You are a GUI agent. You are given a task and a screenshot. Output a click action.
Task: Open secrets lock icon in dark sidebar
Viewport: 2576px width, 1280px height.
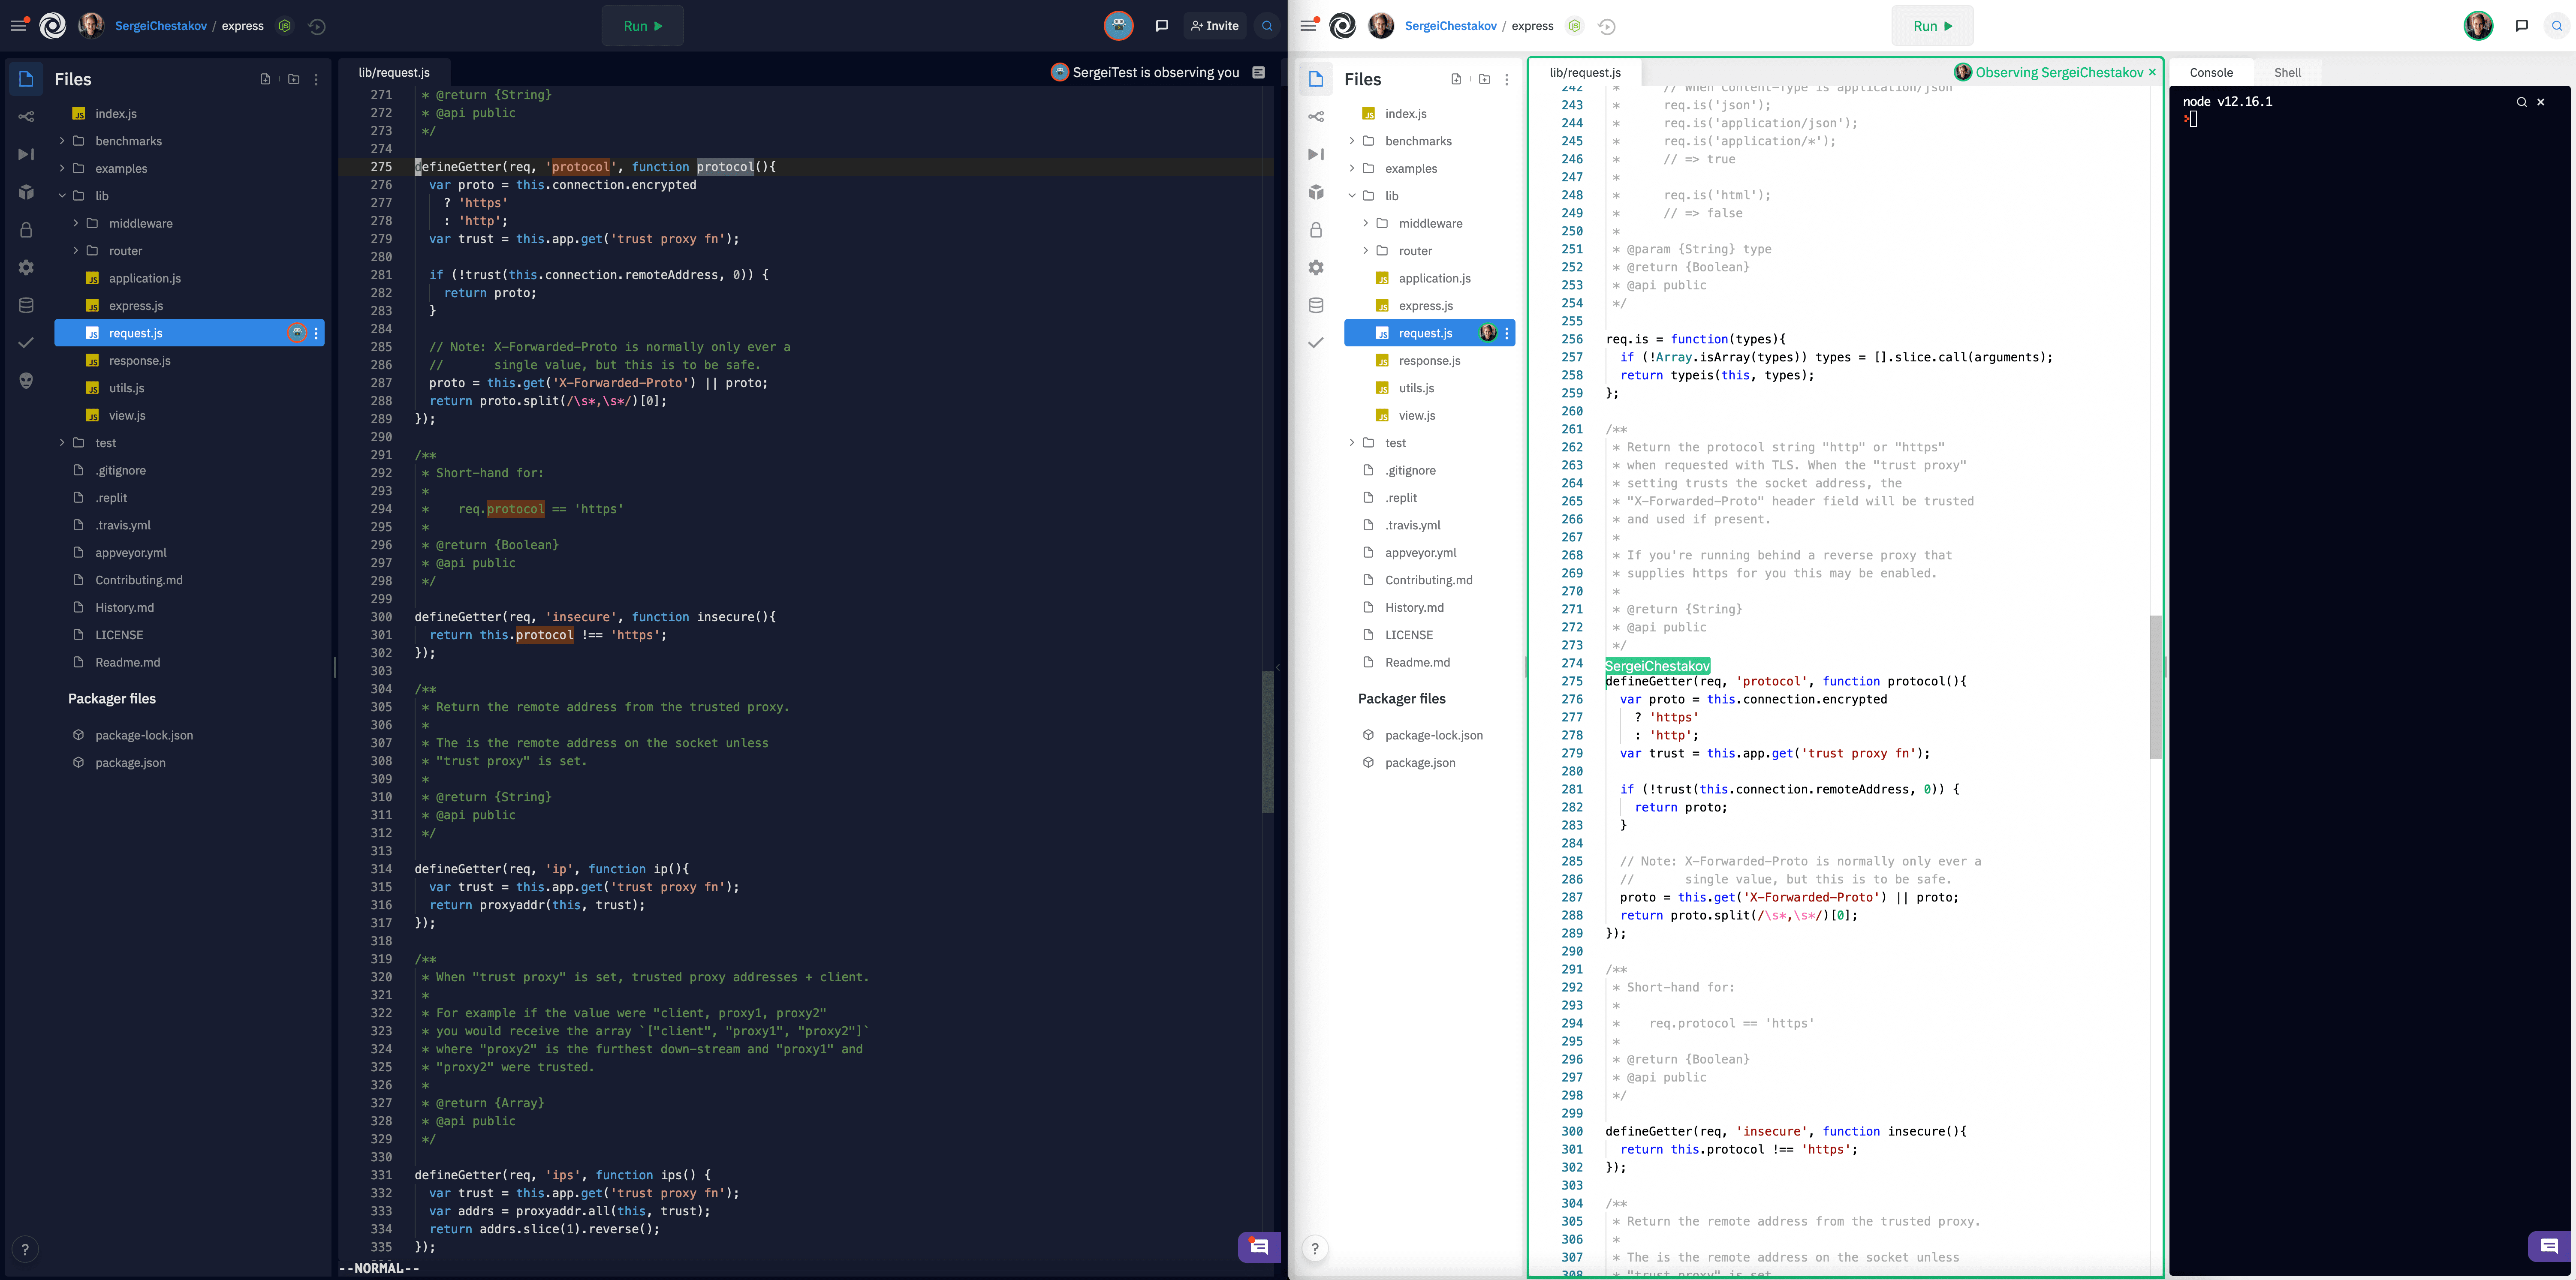26,230
